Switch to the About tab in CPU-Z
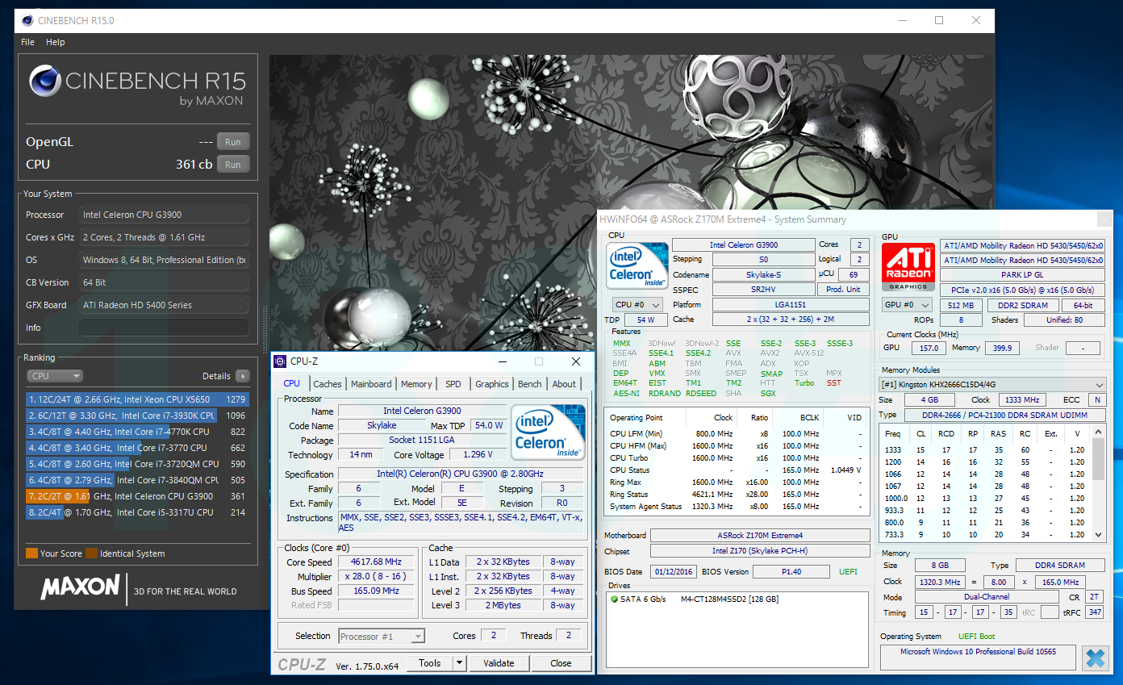 tap(564, 384)
